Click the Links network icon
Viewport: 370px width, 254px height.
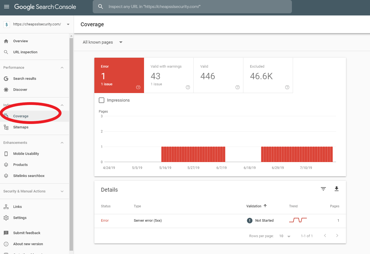point(6,207)
